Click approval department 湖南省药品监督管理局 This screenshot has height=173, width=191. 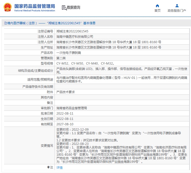[x=72, y=108]
